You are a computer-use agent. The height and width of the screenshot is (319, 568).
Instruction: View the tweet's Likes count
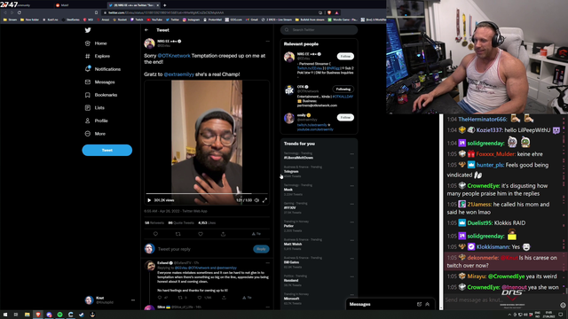(x=207, y=222)
